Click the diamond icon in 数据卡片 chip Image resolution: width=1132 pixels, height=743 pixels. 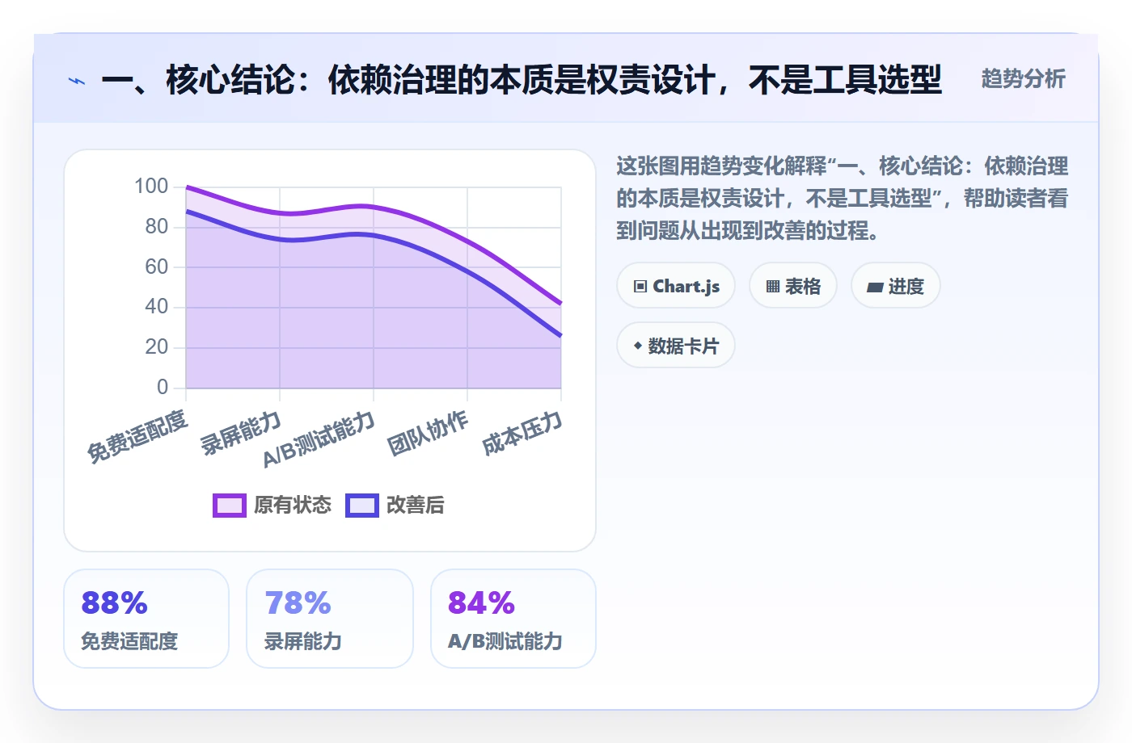click(638, 346)
